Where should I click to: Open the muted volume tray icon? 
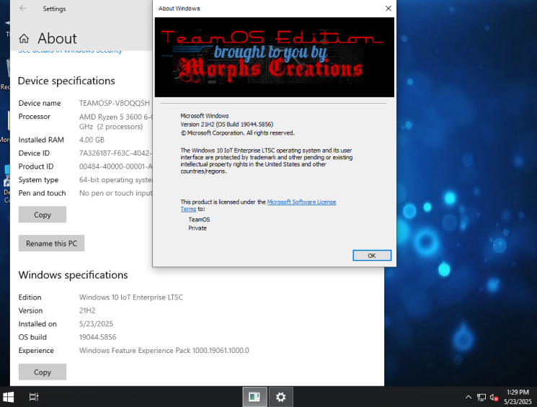tap(494, 397)
